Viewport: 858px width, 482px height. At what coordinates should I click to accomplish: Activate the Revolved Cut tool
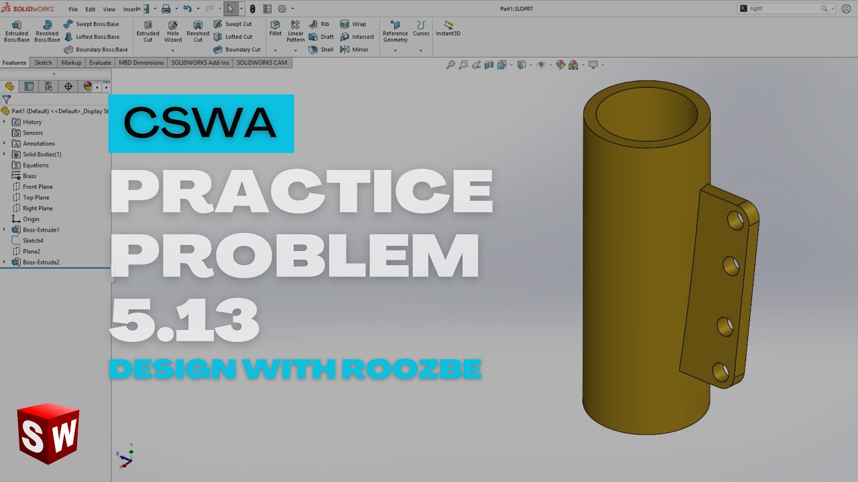[x=198, y=31]
